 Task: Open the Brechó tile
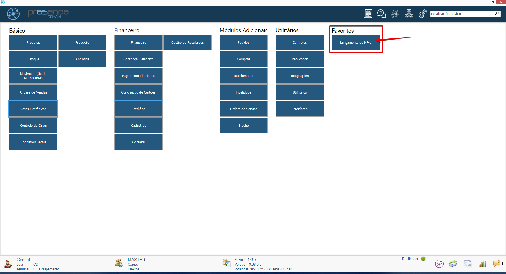click(x=244, y=125)
